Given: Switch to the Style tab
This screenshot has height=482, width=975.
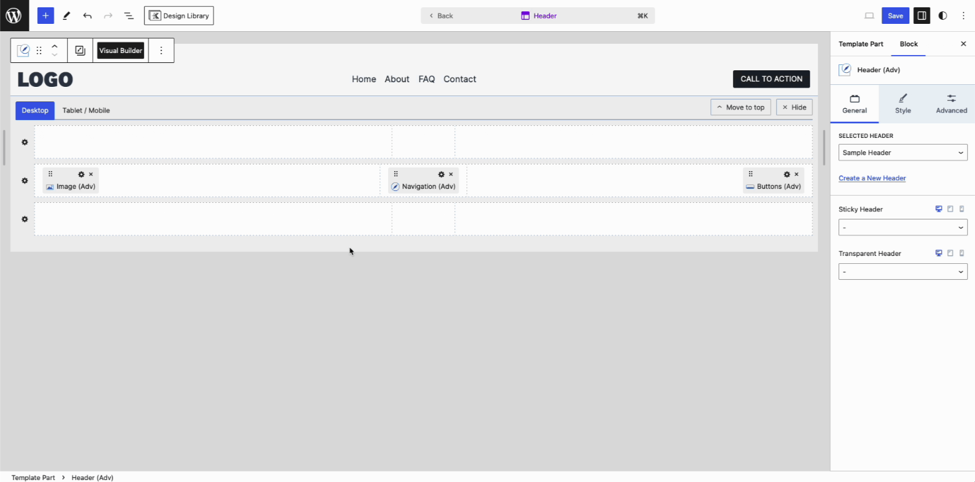Looking at the screenshot, I should click(903, 103).
